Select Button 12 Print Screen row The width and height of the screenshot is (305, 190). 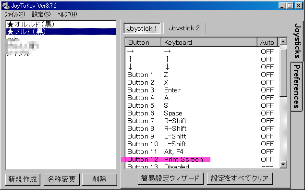(202, 159)
